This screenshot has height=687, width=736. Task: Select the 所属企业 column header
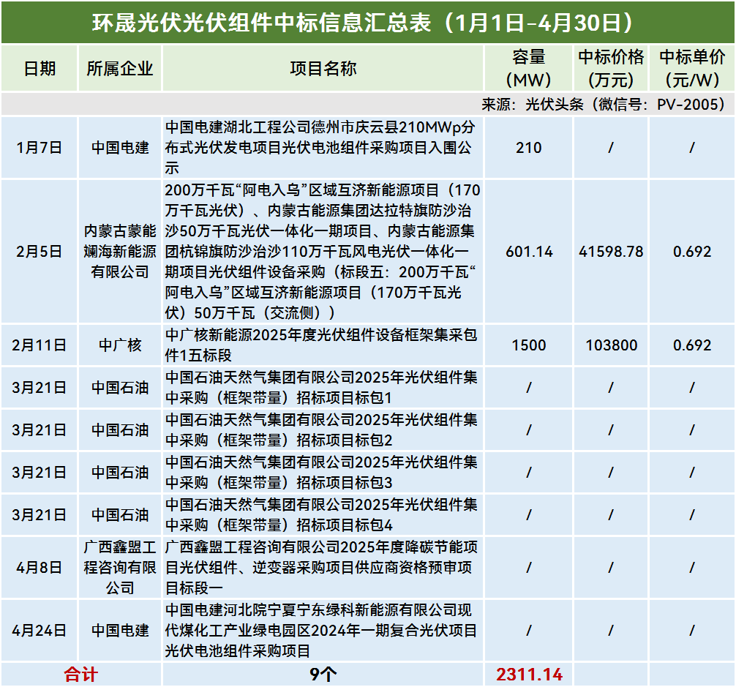click(x=120, y=69)
